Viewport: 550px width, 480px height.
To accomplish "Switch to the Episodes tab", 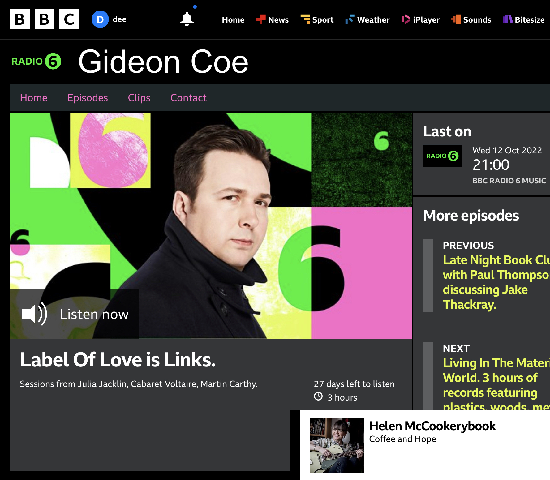I will point(88,98).
